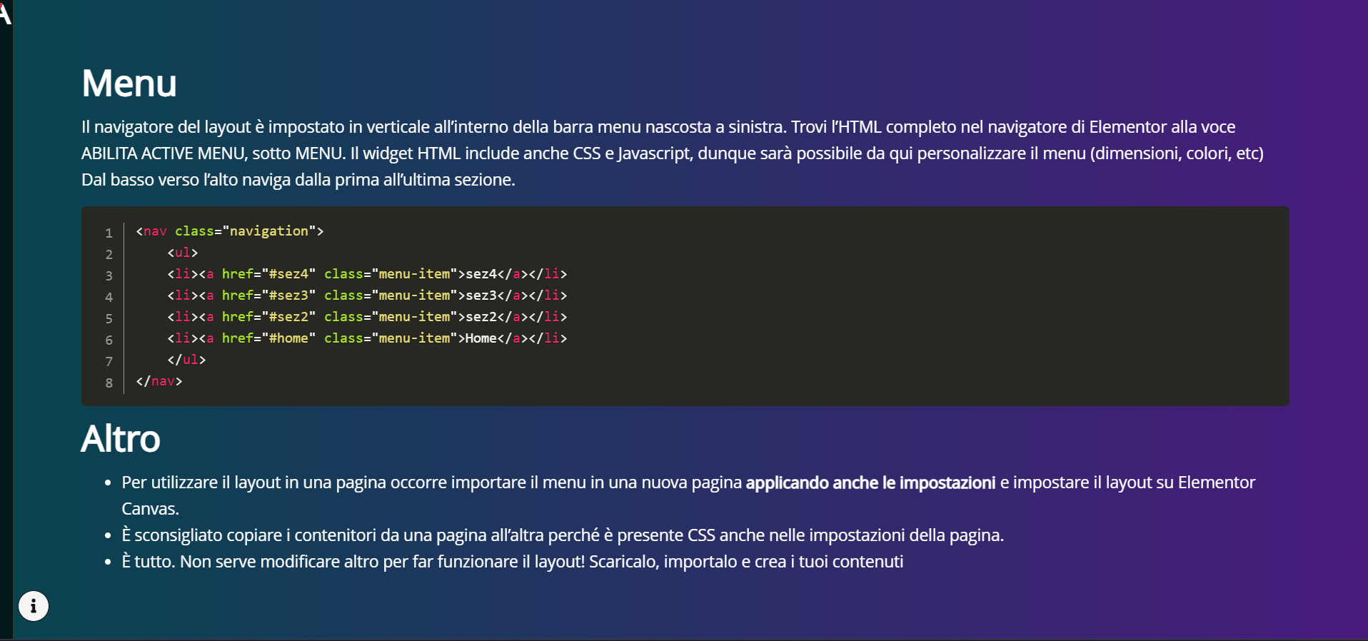Select code line 1 with nav class navigation
Image resolution: width=1368 pixels, height=641 pixels.
pos(230,231)
